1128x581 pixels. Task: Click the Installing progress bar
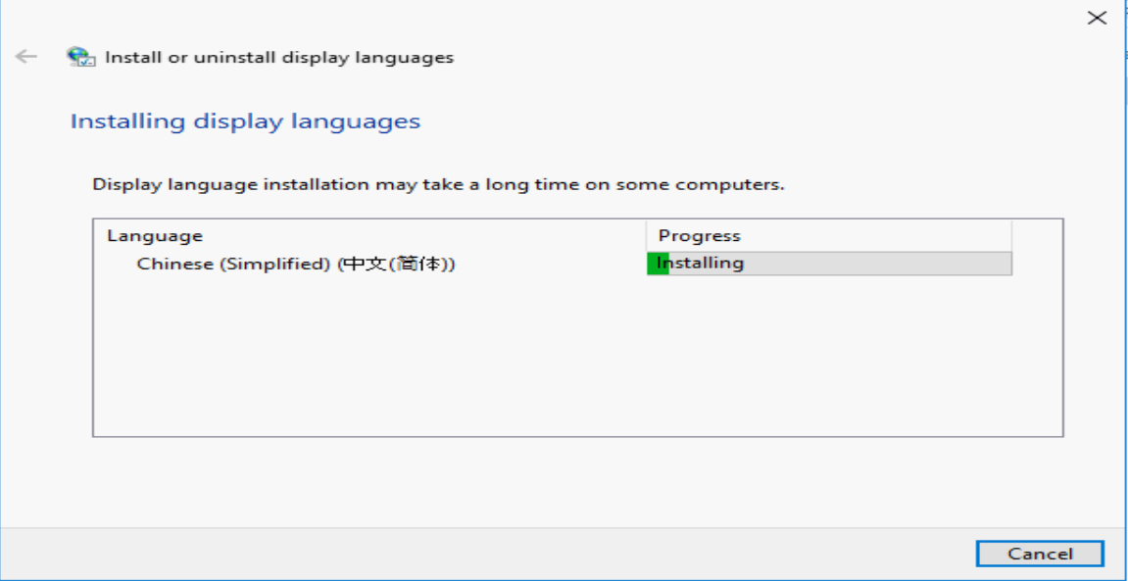click(x=829, y=264)
